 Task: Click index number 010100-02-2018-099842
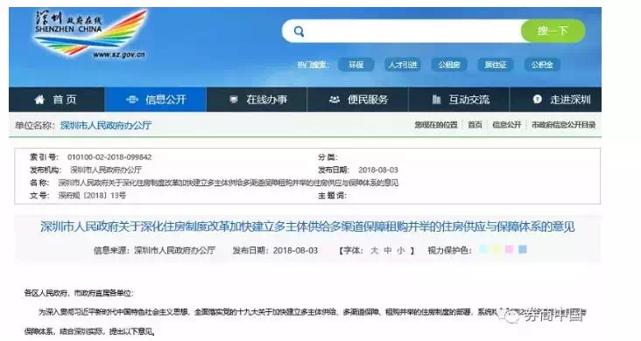(109, 157)
